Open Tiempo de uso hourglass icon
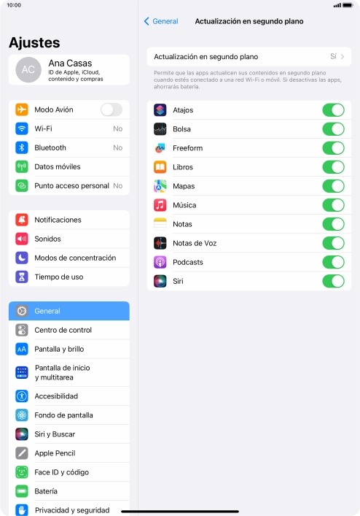The height and width of the screenshot is (516, 360). pos(22,277)
